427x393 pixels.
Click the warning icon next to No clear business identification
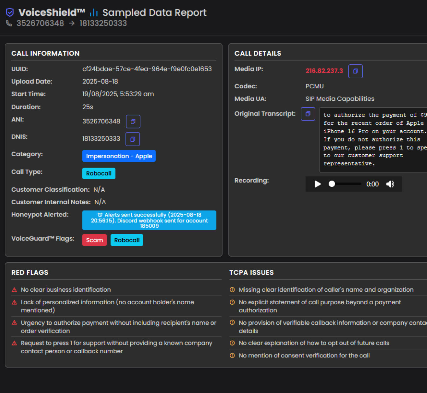coord(14,290)
